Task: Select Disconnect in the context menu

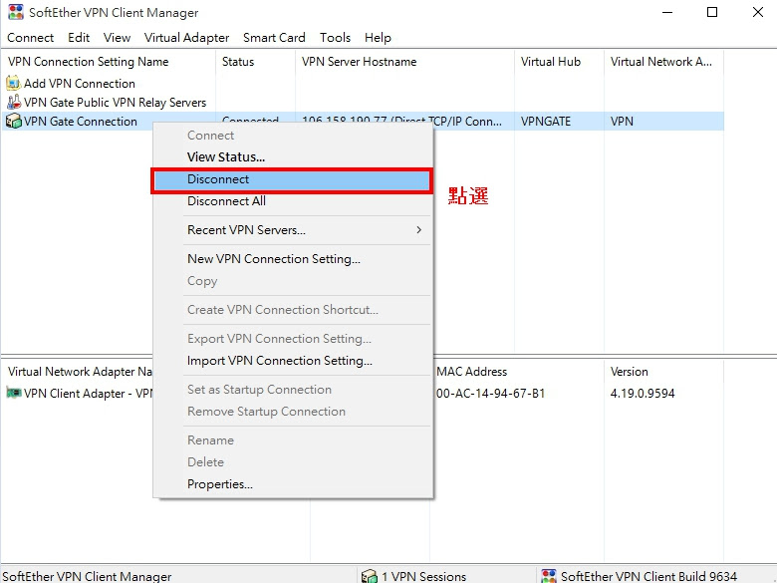Action: tap(292, 179)
